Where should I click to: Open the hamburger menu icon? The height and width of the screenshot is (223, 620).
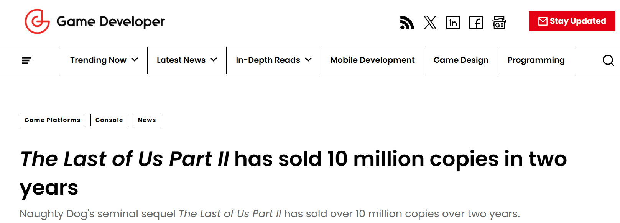[26, 60]
